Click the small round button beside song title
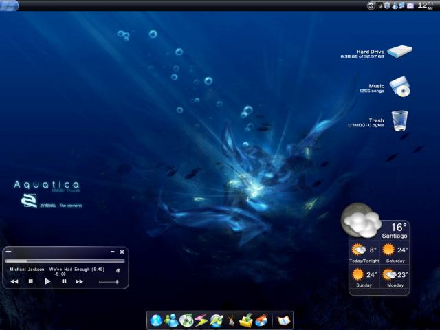 point(118,270)
